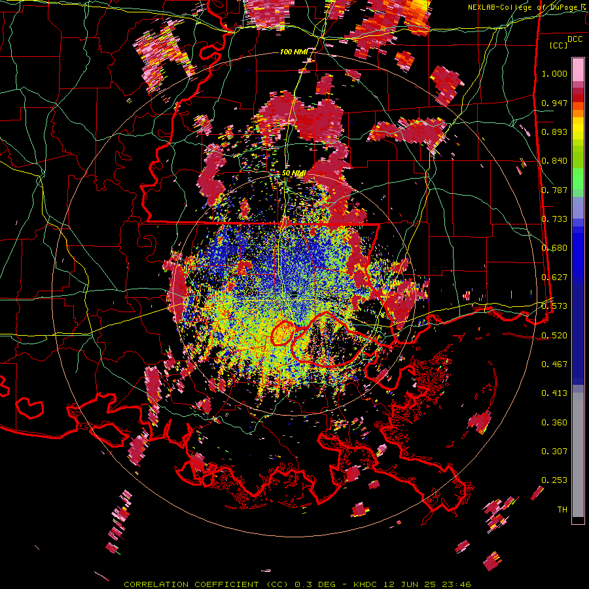Select the 0.573 scale value
The width and height of the screenshot is (589, 589).
coord(554,306)
